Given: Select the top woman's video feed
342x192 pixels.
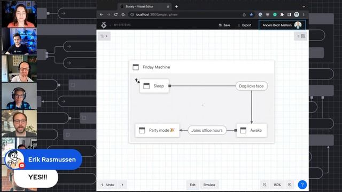Looking at the screenshot, I should click(x=19, y=14).
